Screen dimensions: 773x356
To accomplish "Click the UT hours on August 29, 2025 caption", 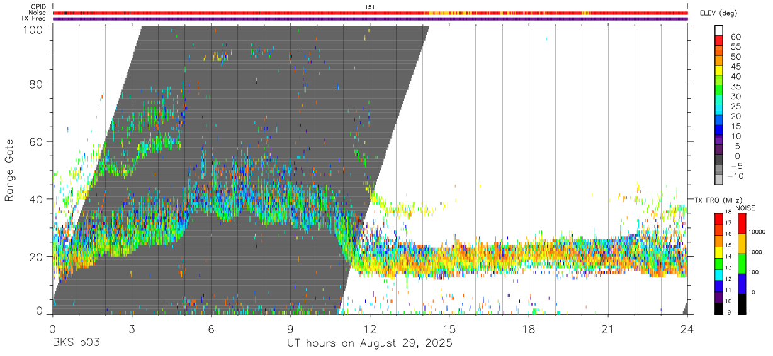I will point(370,343).
